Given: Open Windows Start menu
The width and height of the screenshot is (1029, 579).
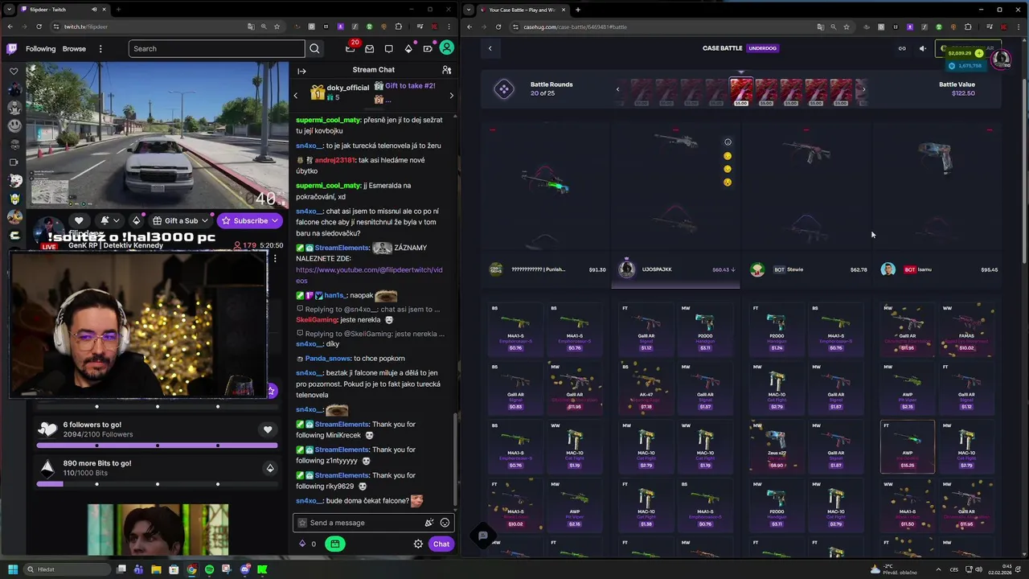Looking at the screenshot, I should [x=13, y=569].
